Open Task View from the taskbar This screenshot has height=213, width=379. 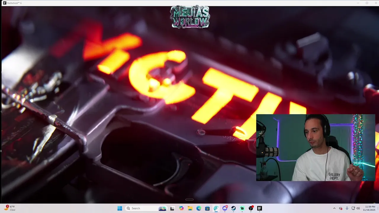(172, 208)
